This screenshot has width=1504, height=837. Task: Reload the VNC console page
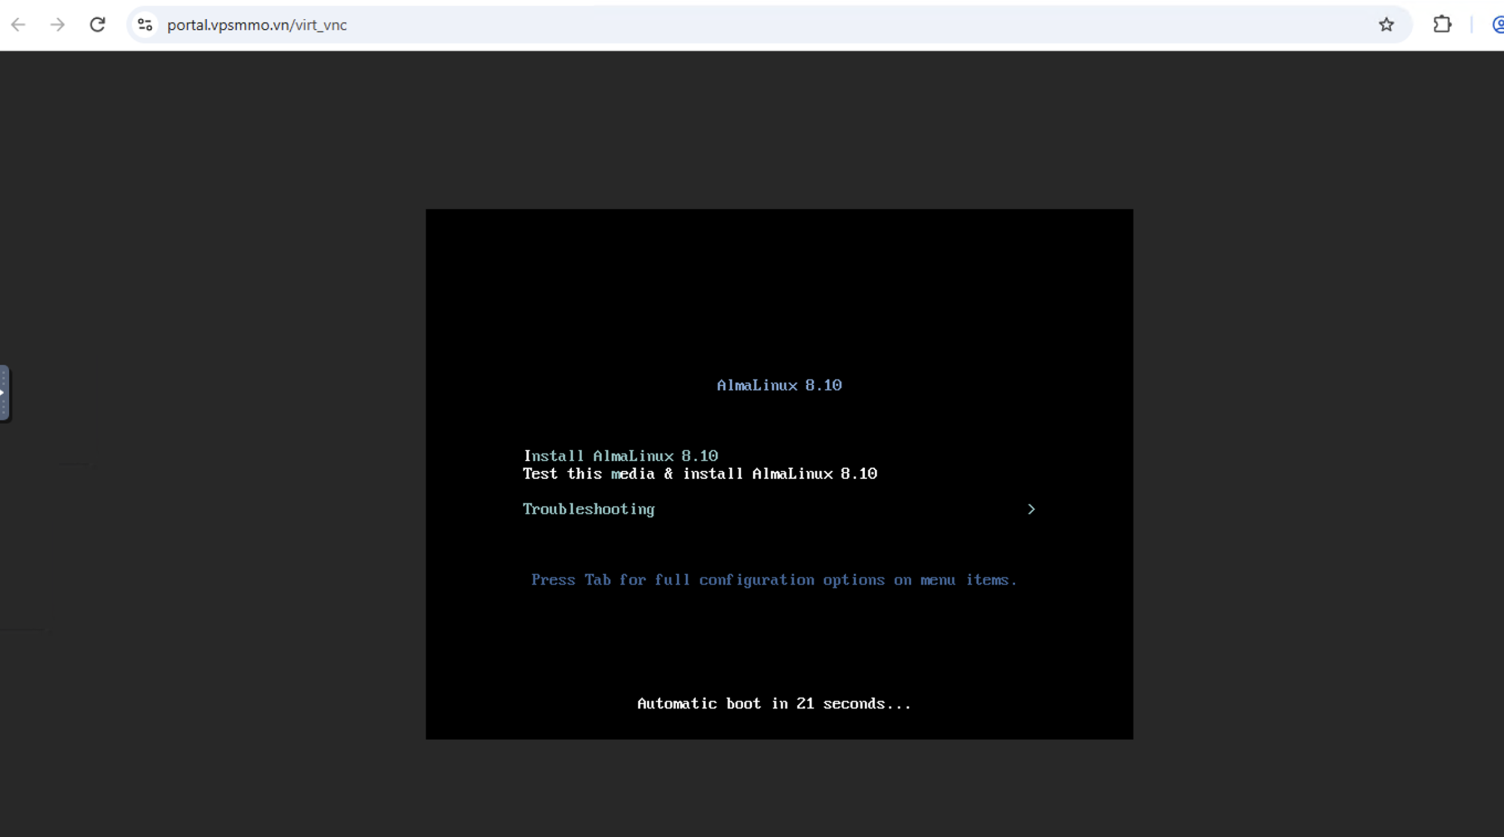[x=98, y=25]
